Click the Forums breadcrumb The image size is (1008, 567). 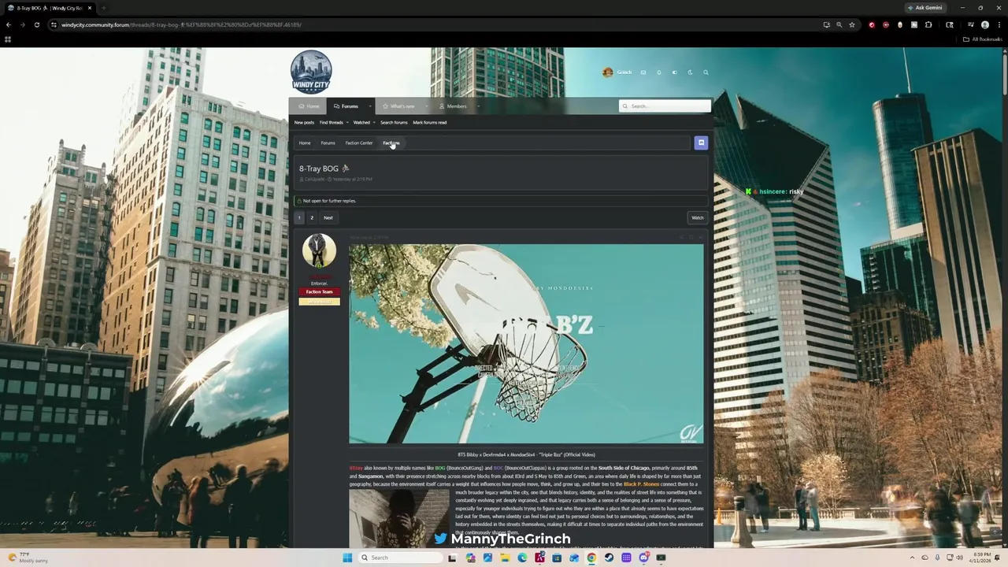(x=328, y=143)
